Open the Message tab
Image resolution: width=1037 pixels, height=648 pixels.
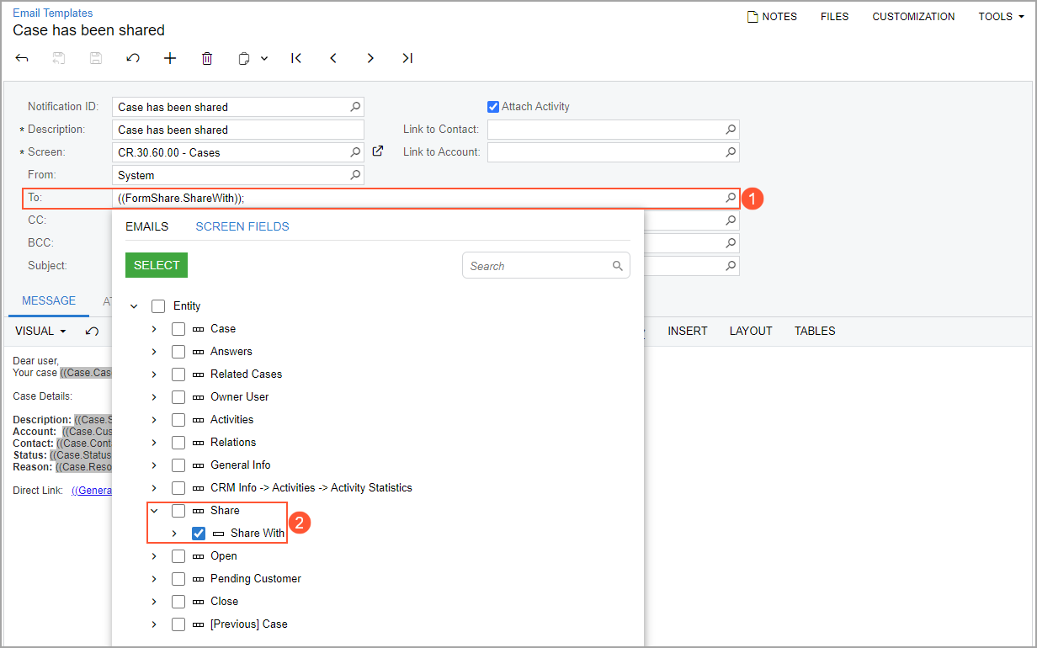coord(49,301)
